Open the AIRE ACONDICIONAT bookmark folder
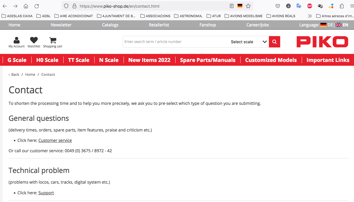The image size is (354, 202). [x=74, y=16]
